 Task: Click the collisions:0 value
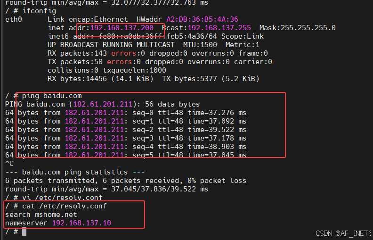click(x=73, y=70)
